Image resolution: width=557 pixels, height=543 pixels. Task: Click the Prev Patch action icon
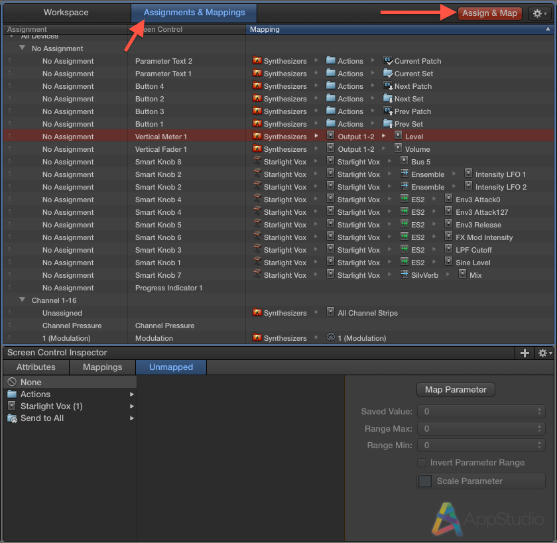(388, 111)
